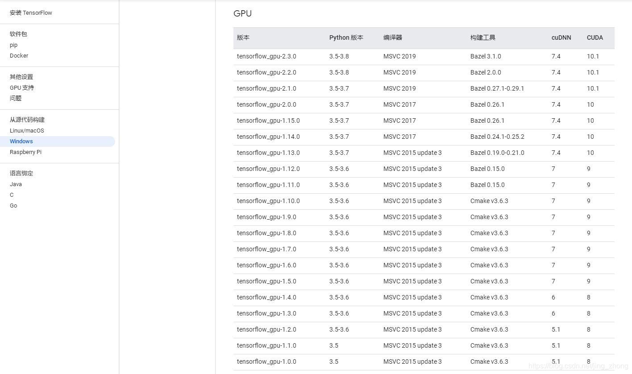Click the CUDA column header
The height and width of the screenshot is (374, 632).
pyautogui.click(x=595, y=38)
